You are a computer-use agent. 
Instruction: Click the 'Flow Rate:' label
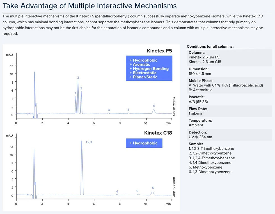[198, 109]
